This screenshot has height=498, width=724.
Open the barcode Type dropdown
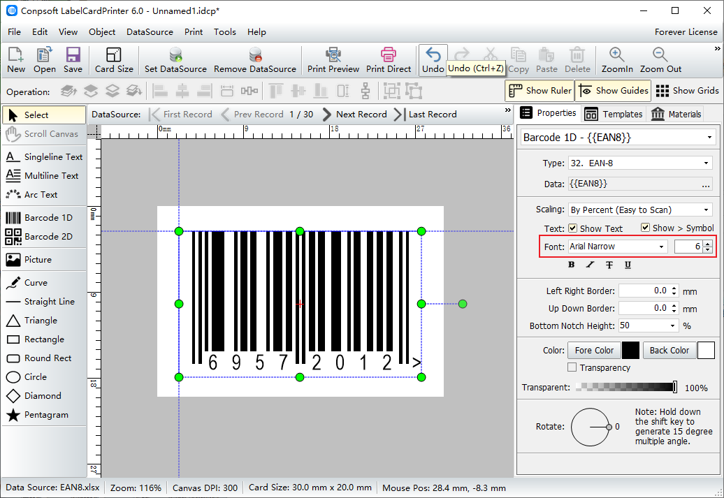coord(706,163)
